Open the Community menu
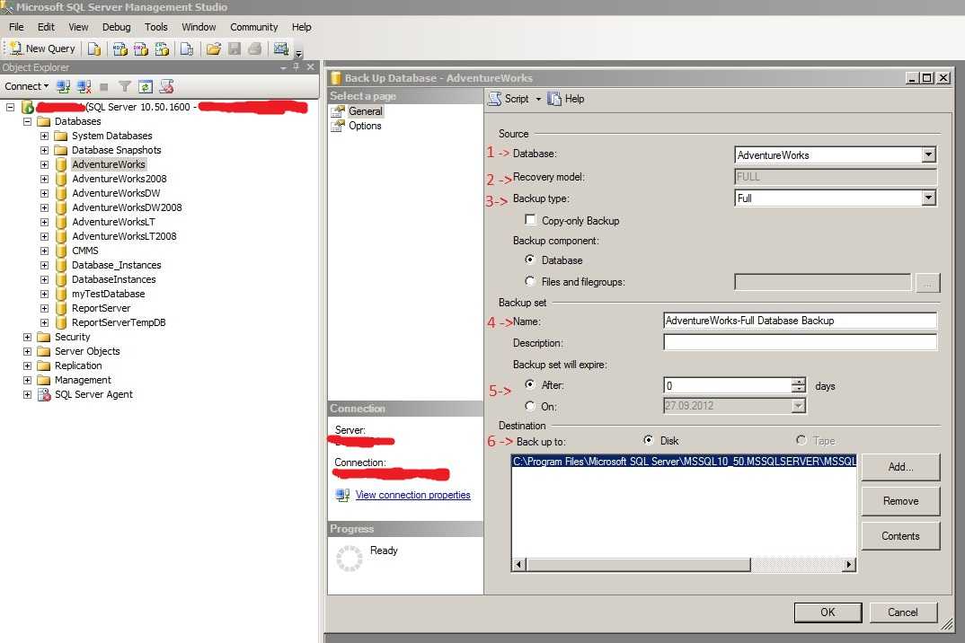Image resolution: width=965 pixels, height=643 pixels. (x=254, y=27)
